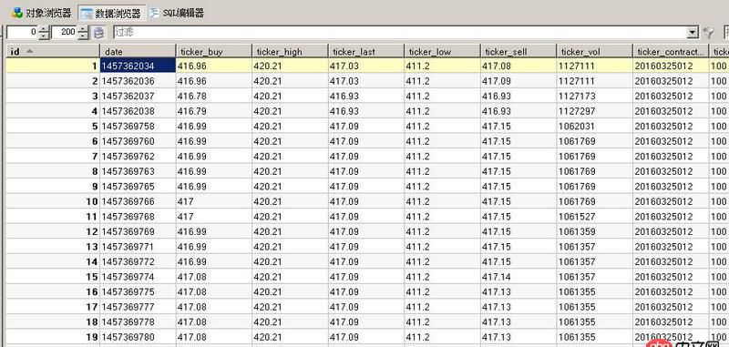This screenshot has width=729, height=347.
Task: Sort by the ticker_vol column header
Action: click(x=594, y=51)
